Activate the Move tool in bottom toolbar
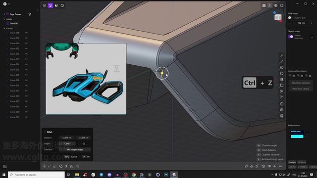This screenshot has height=178, width=317. click(x=44, y=166)
